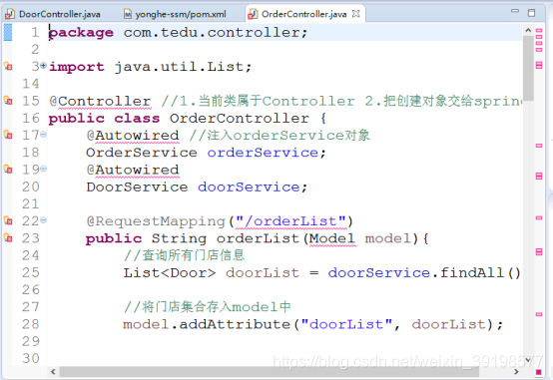
Task: Click line number 30 in the gutter
Action: coord(31,358)
